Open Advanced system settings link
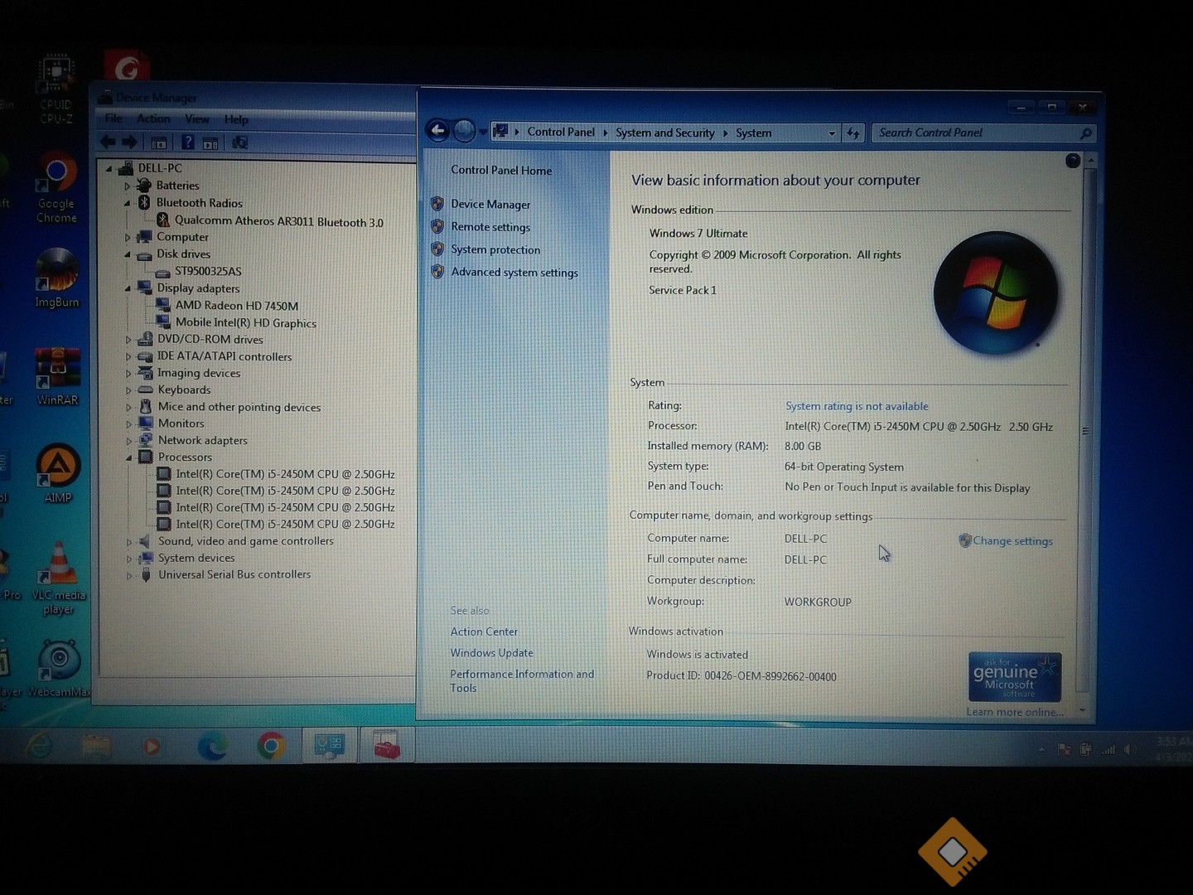 point(514,272)
